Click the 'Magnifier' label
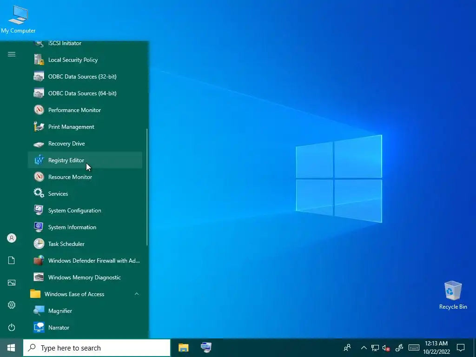This screenshot has width=476, height=357. (x=60, y=311)
